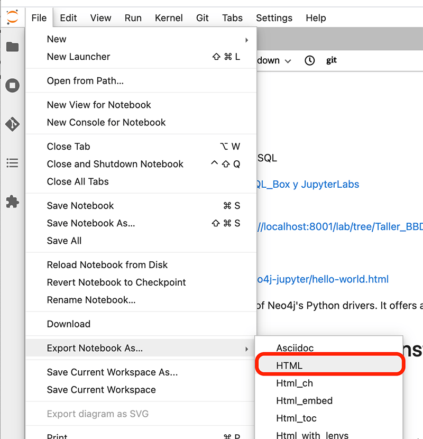Choose Reload Notebook from Disk
423x439 pixels.
[x=141, y=265]
